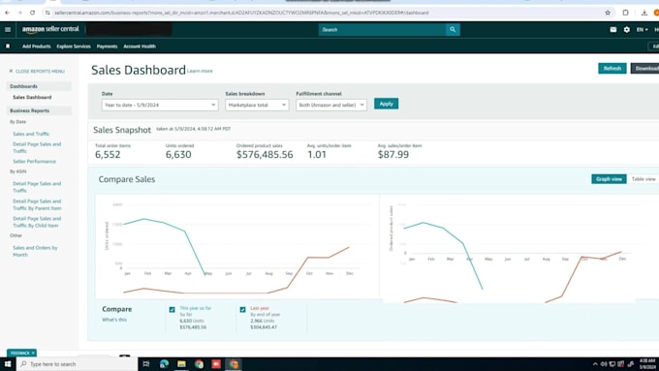Click the search magnifier button
The height and width of the screenshot is (371, 659).
[x=453, y=29]
